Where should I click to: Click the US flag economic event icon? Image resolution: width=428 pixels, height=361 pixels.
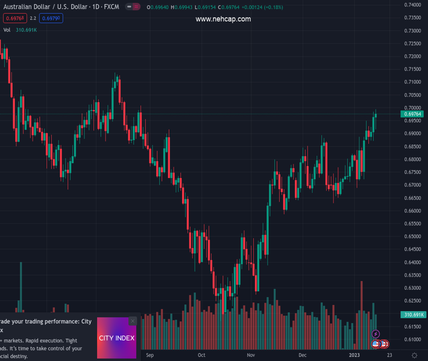point(376,344)
